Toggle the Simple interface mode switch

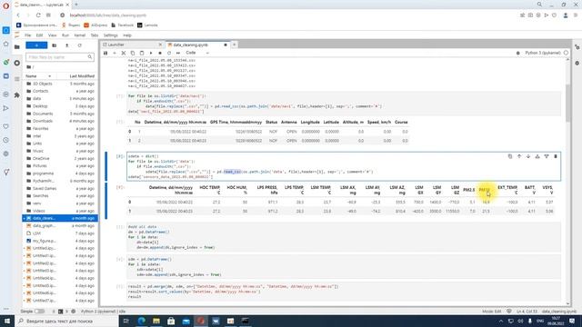[39, 312]
